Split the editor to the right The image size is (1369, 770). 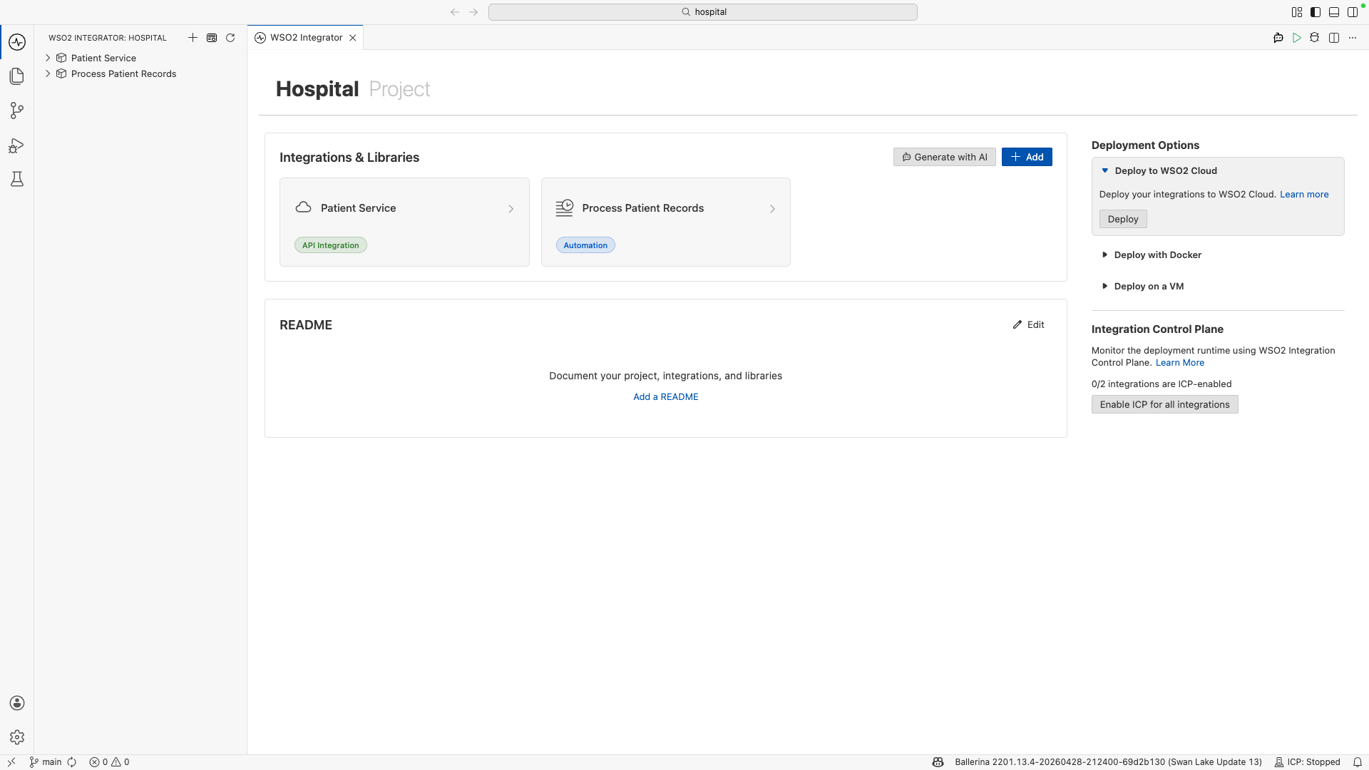pyautogui.click(x=1334, y=38)
